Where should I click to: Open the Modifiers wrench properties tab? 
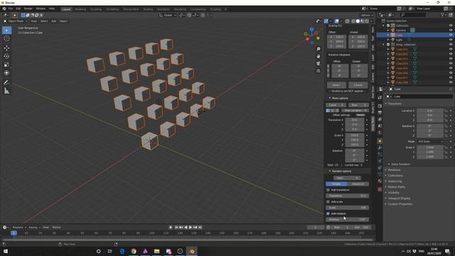coord(380,148)
